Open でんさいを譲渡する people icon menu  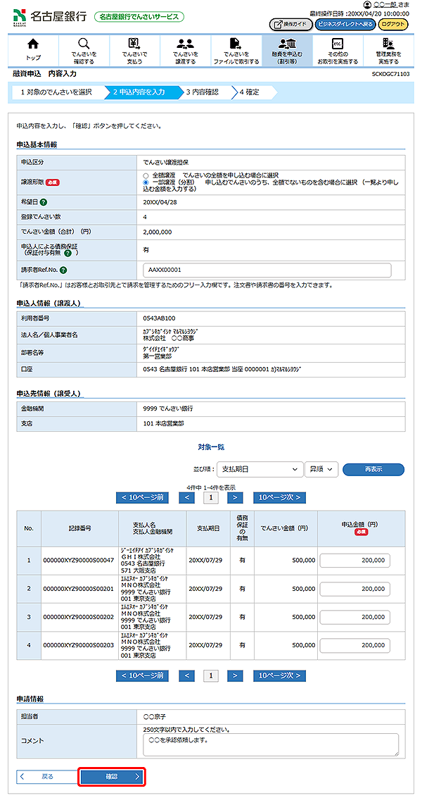click(x=185, y=44)
